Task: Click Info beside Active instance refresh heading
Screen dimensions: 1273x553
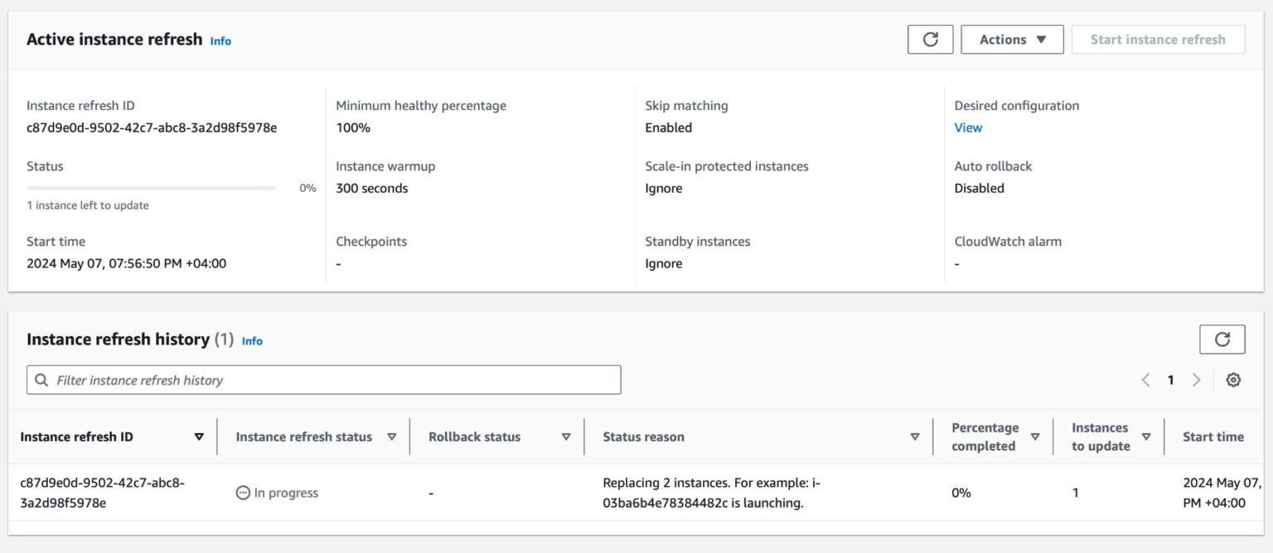Action: pyautogui.click(x=220, y=41)
